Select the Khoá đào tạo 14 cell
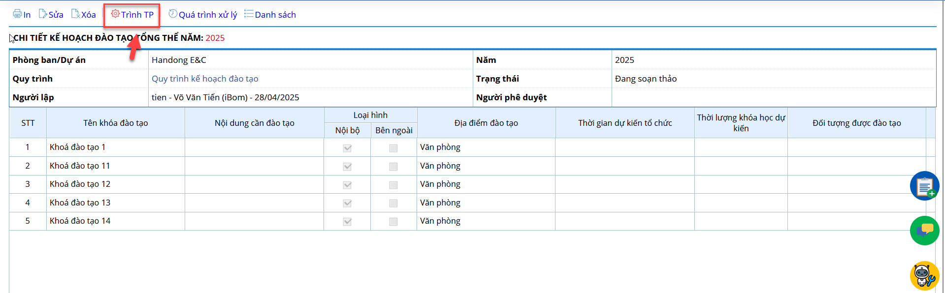The height and width of the screenshot is (293, 945). [x=116, y=221]
